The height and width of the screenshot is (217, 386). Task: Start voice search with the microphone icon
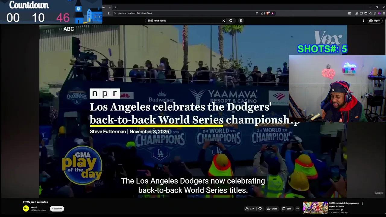(x=241, y=20)
